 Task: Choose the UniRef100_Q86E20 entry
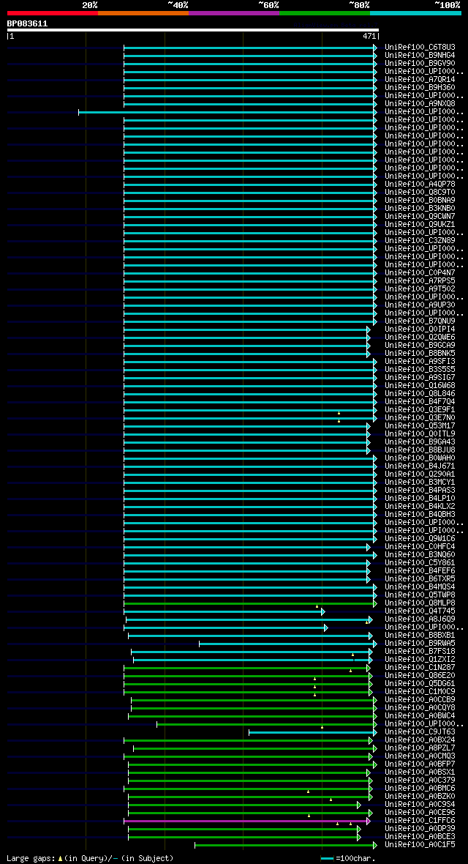420,676
